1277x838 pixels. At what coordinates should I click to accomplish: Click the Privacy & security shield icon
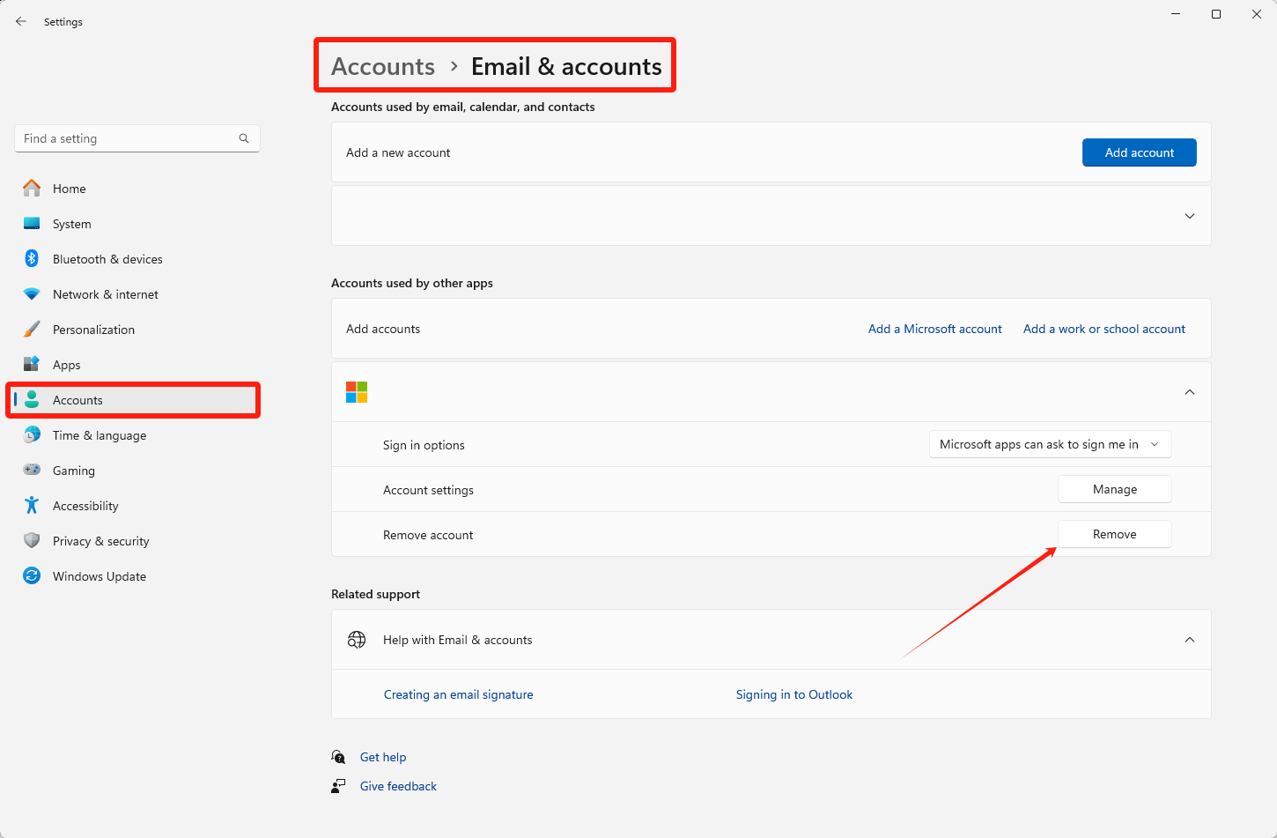tap(32, 541)
